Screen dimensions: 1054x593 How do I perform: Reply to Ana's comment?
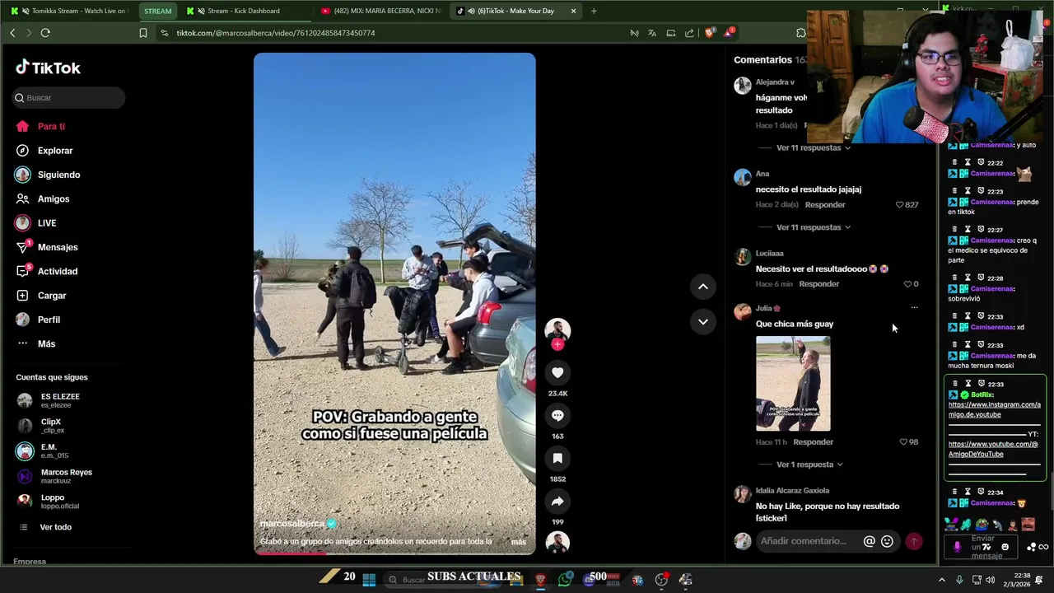pyautogui.click(x=825, y=205)
